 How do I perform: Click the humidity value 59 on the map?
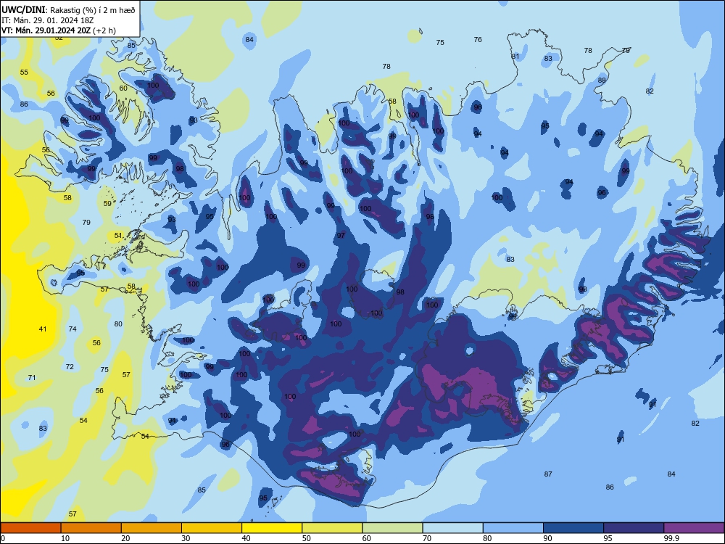[107, 204]
